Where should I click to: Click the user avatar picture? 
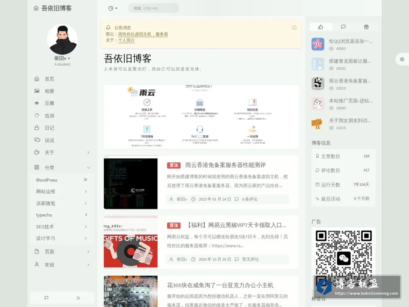tap(62, 39)
